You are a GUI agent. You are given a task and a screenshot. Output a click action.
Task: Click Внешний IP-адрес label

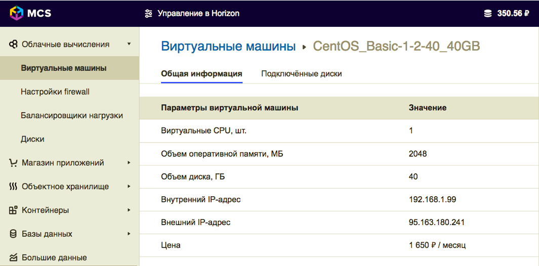point(195,223)
